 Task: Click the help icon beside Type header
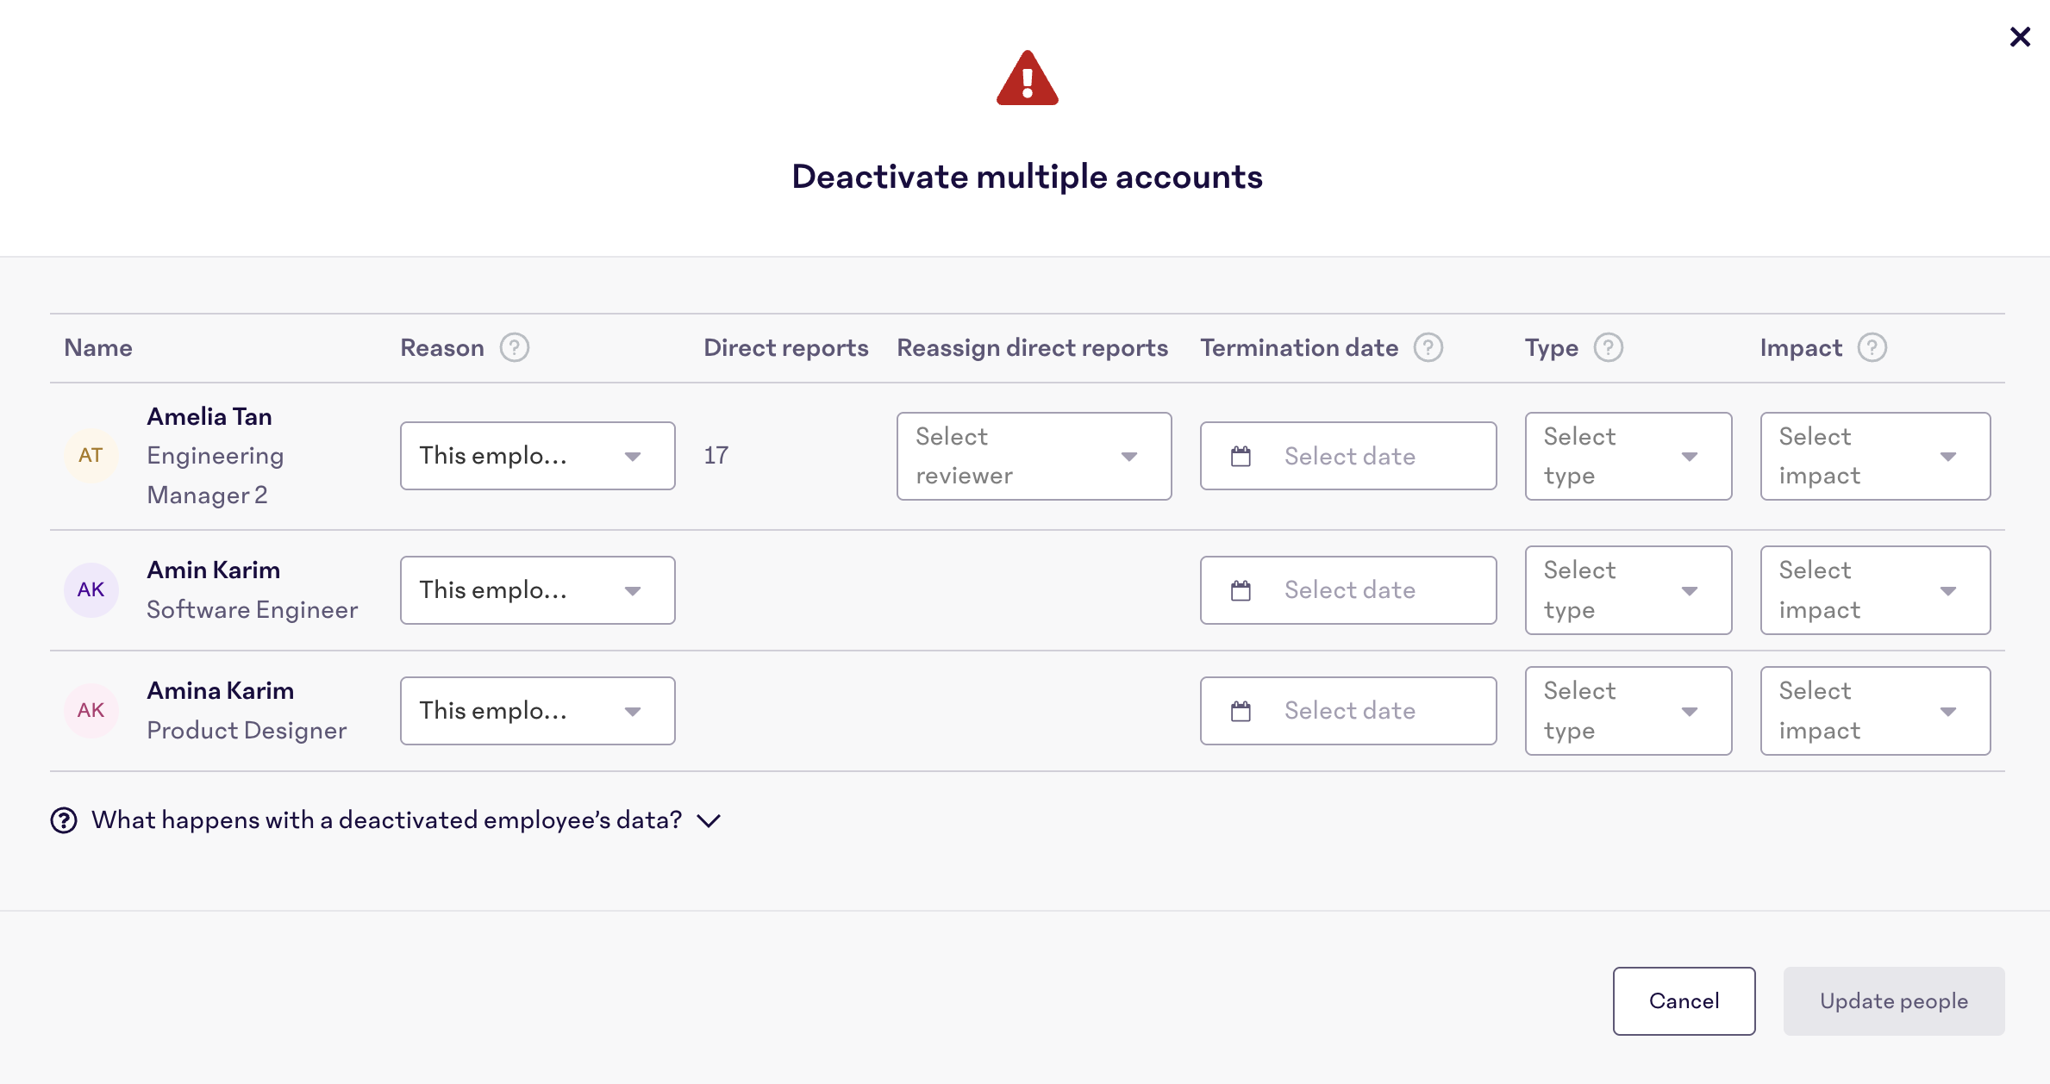(1608, 347)
